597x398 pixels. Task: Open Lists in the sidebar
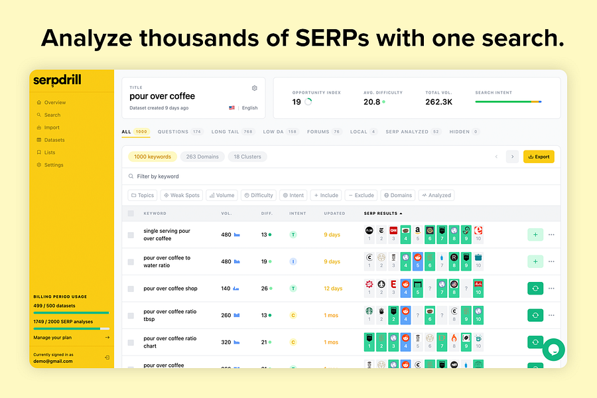(46, 153)
